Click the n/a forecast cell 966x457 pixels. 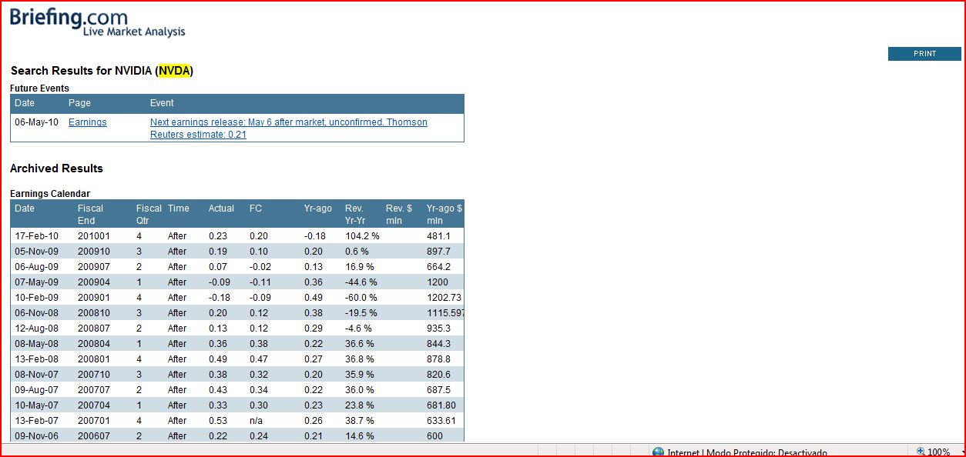(x=256, y=421)
